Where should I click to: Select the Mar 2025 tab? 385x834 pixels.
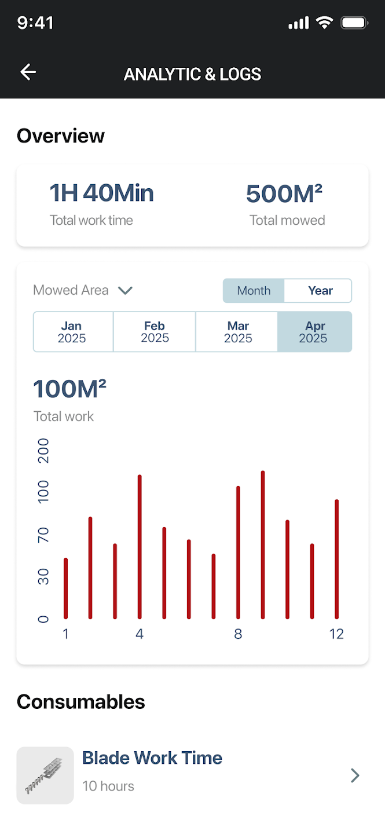[238, 332]
